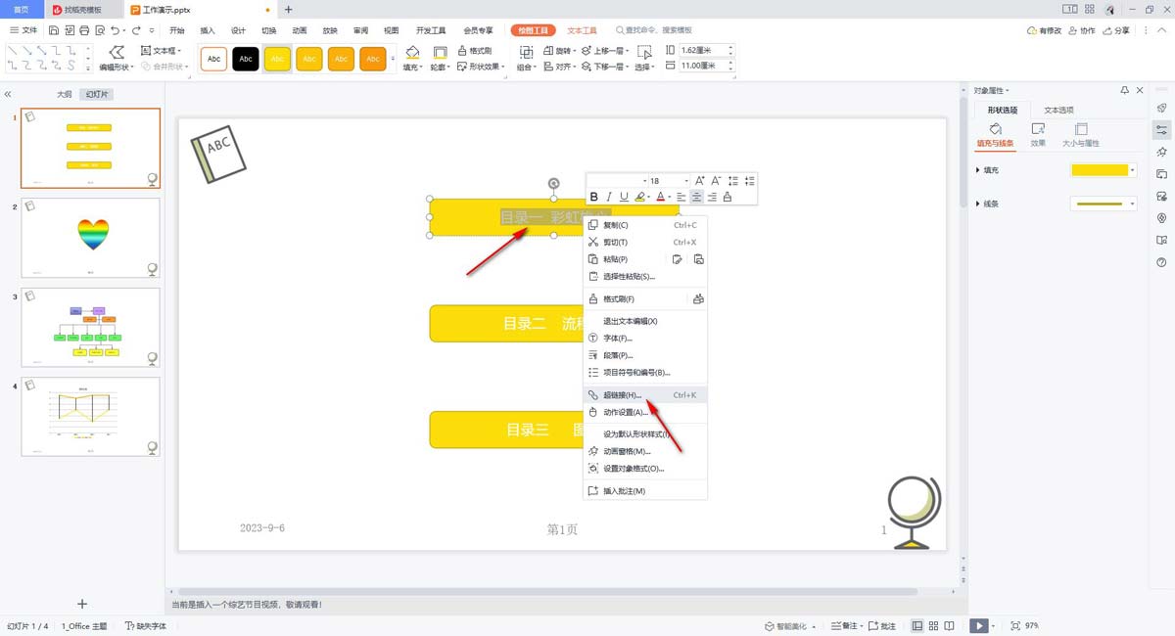This screenshot has width=1175, height=636.
Task: Open the 编辑形状 edit shape tool
Action: coord(117,59)
